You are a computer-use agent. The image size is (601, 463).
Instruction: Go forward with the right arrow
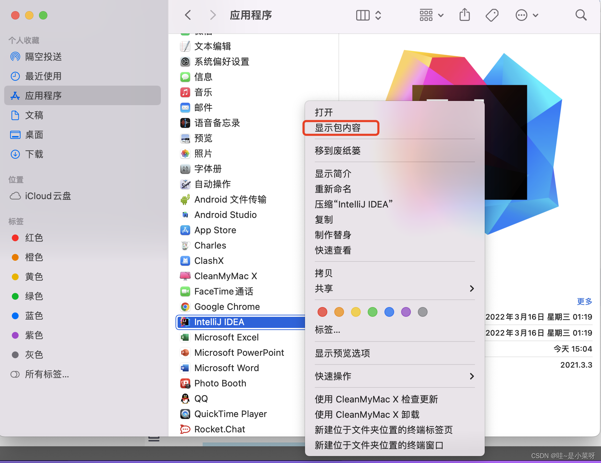tap(213, 15)
